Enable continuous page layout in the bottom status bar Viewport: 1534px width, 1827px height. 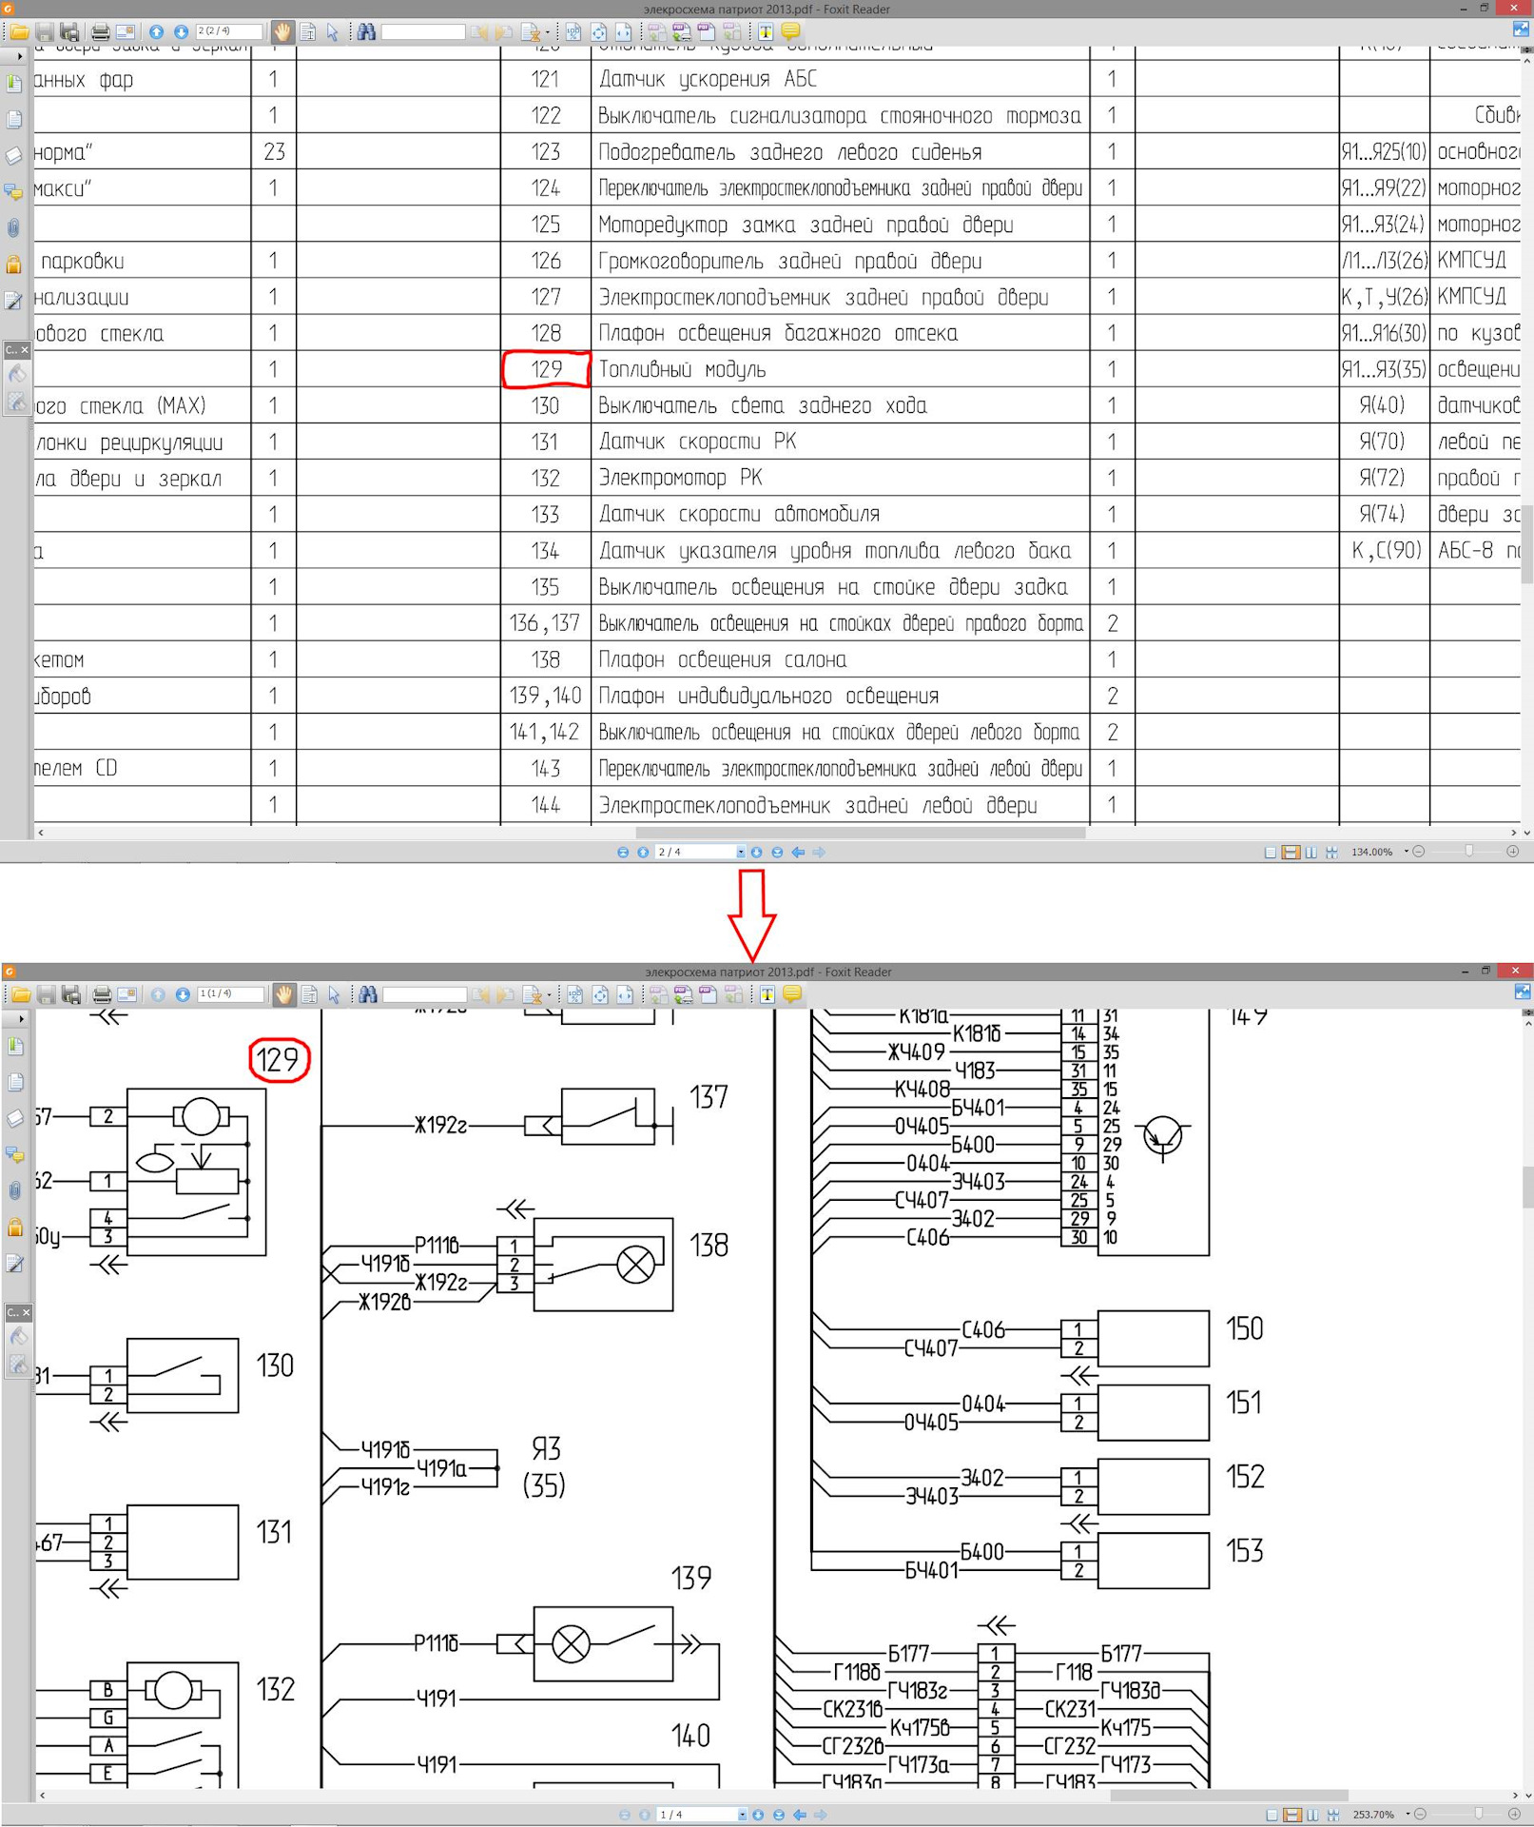pos(1291,1815)
